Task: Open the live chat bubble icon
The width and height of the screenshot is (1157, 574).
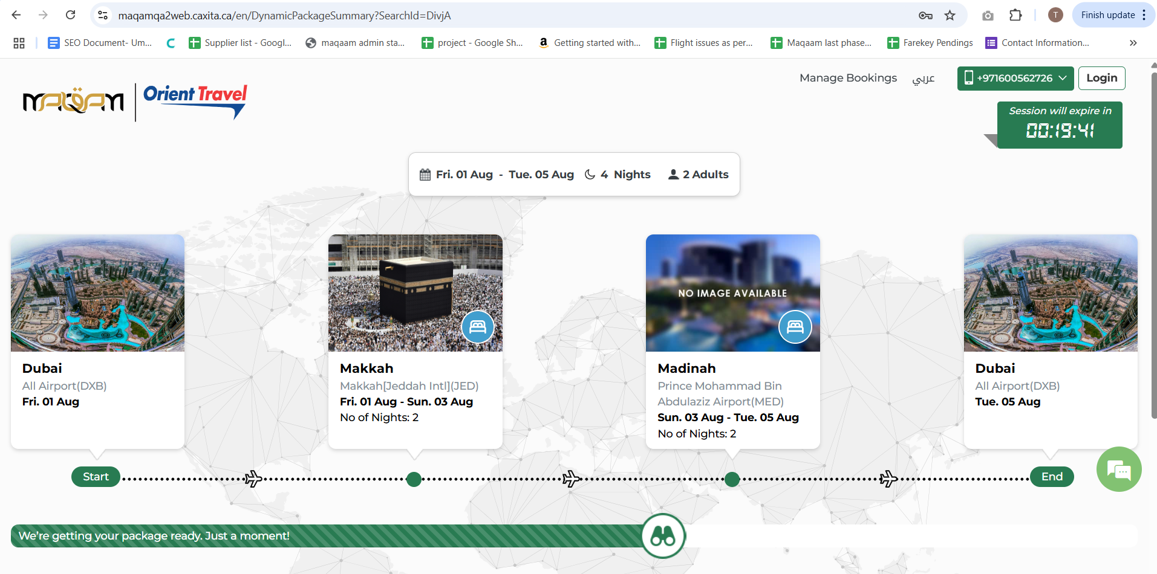Action: pos(1118,469)
